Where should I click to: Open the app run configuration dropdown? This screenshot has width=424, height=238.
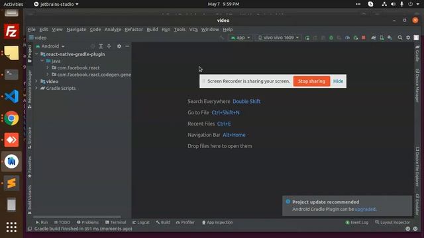[240, 38]
